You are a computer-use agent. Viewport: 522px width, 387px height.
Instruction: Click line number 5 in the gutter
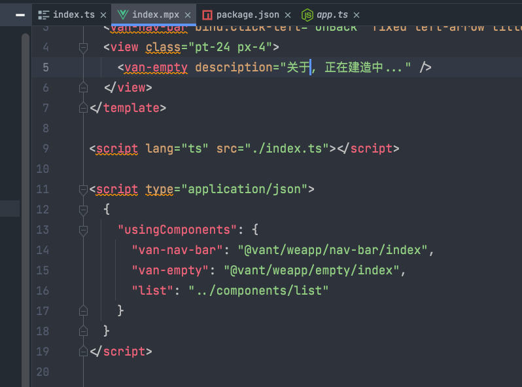(46, 67)
